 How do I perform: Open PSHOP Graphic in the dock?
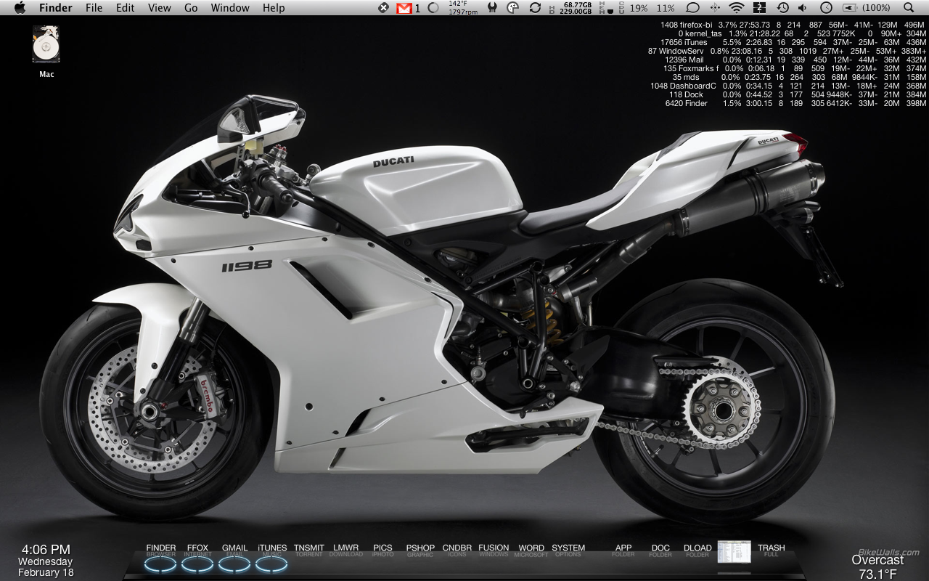point(420,551)
